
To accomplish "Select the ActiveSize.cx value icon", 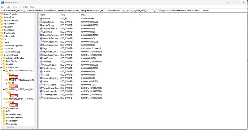I will (x=41, y=22).
